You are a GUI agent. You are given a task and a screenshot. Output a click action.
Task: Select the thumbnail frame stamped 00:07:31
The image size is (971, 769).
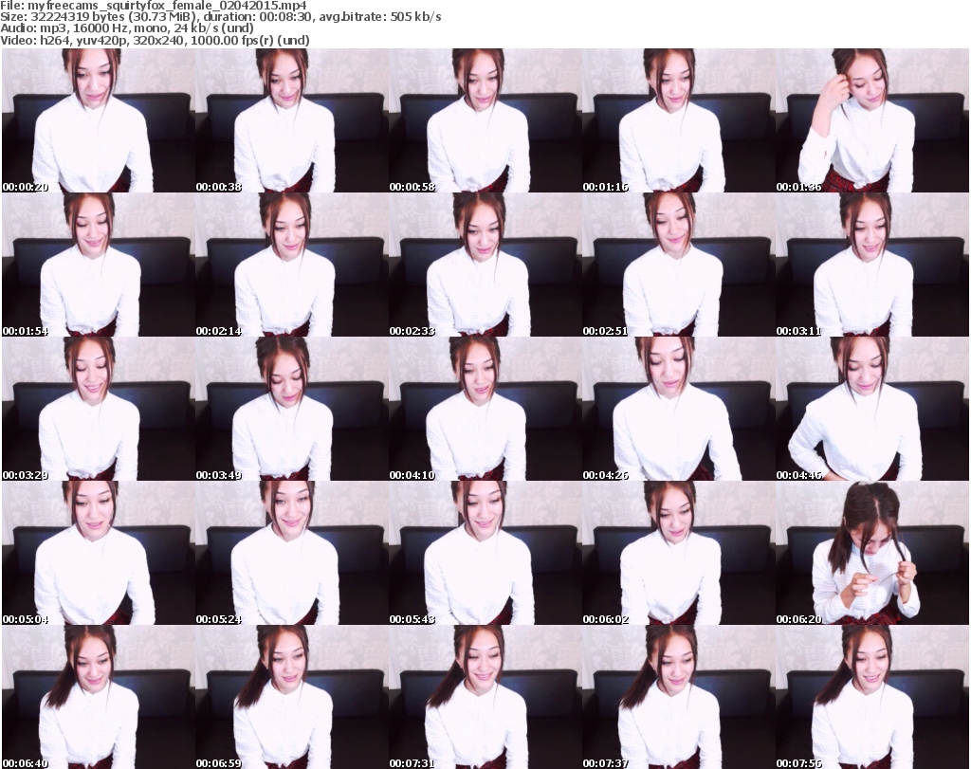tap(485, 697)
